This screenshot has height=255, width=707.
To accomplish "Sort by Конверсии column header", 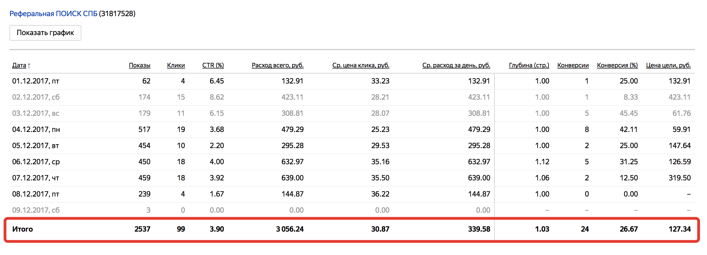I will click(573, 65).
